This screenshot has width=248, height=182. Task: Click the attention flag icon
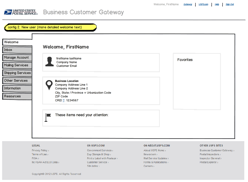click(48, 117)
